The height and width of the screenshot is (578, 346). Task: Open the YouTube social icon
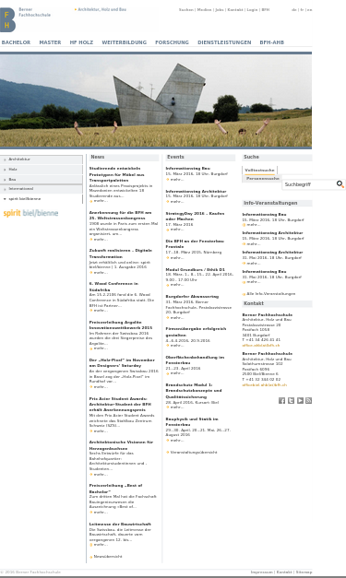pyautogui.click(x=300, y=401)
